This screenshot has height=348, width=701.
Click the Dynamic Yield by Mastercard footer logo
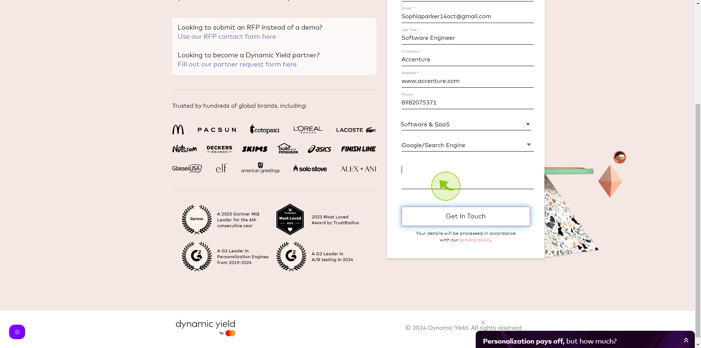click(206, 328)
